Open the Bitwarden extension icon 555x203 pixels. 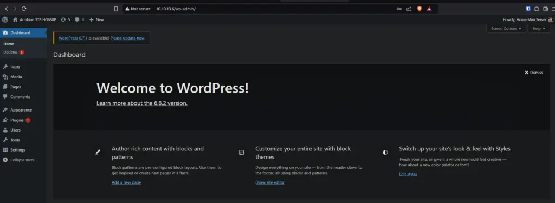528,9
